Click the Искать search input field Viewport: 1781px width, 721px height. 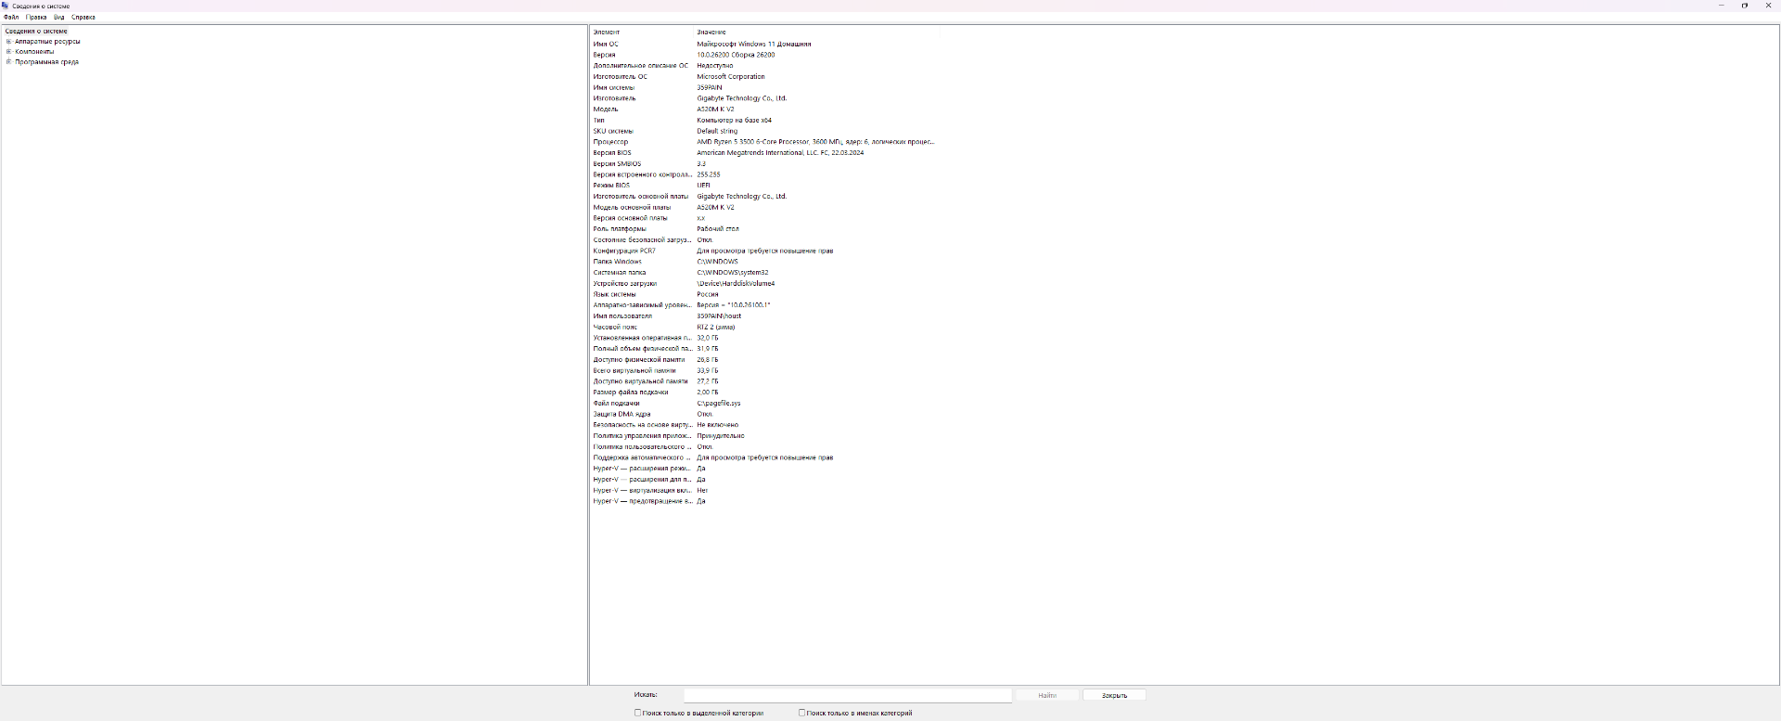847,695
